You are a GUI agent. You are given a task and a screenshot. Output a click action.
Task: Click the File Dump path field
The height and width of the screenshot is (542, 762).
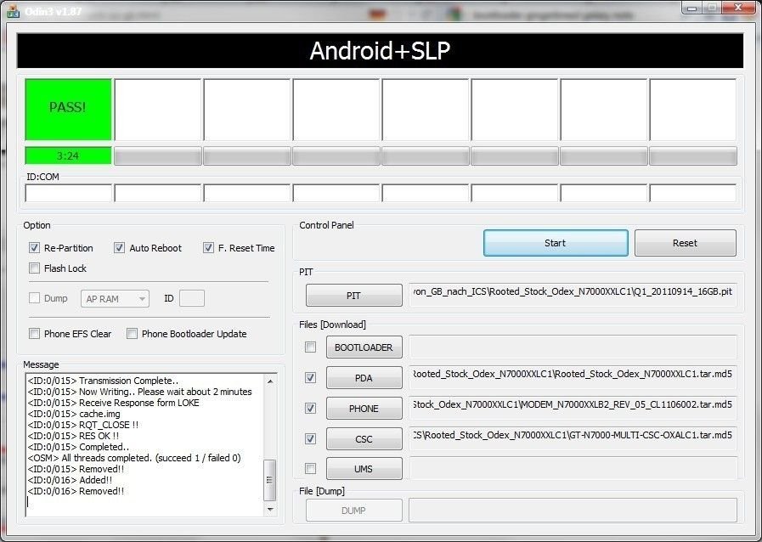pos(573,510)
